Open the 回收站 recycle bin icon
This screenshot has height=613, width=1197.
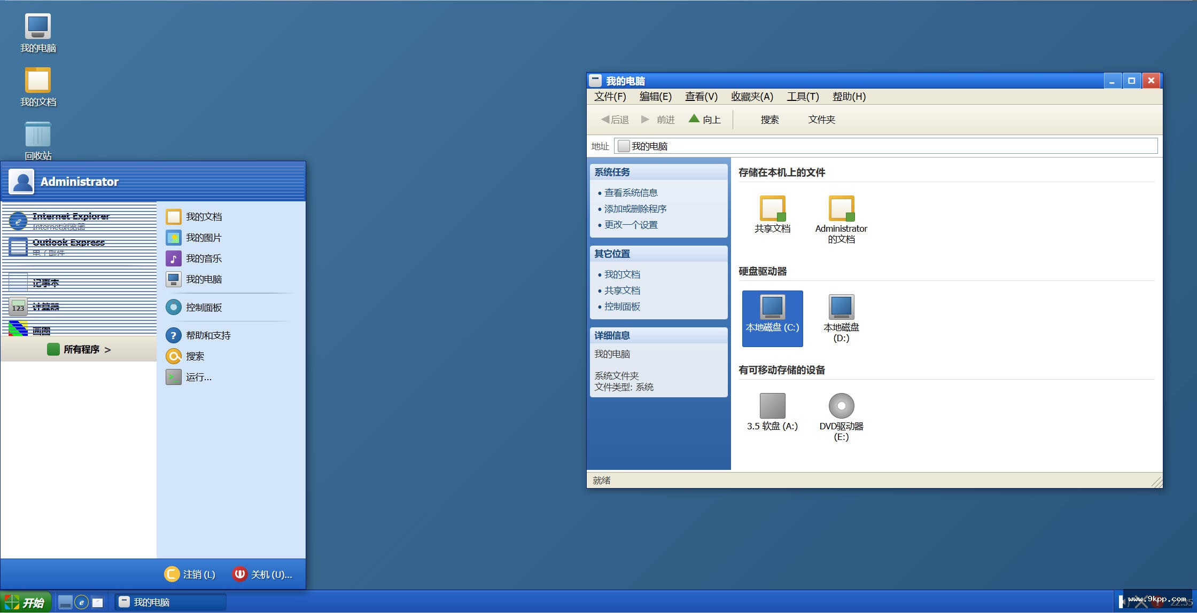38,141
